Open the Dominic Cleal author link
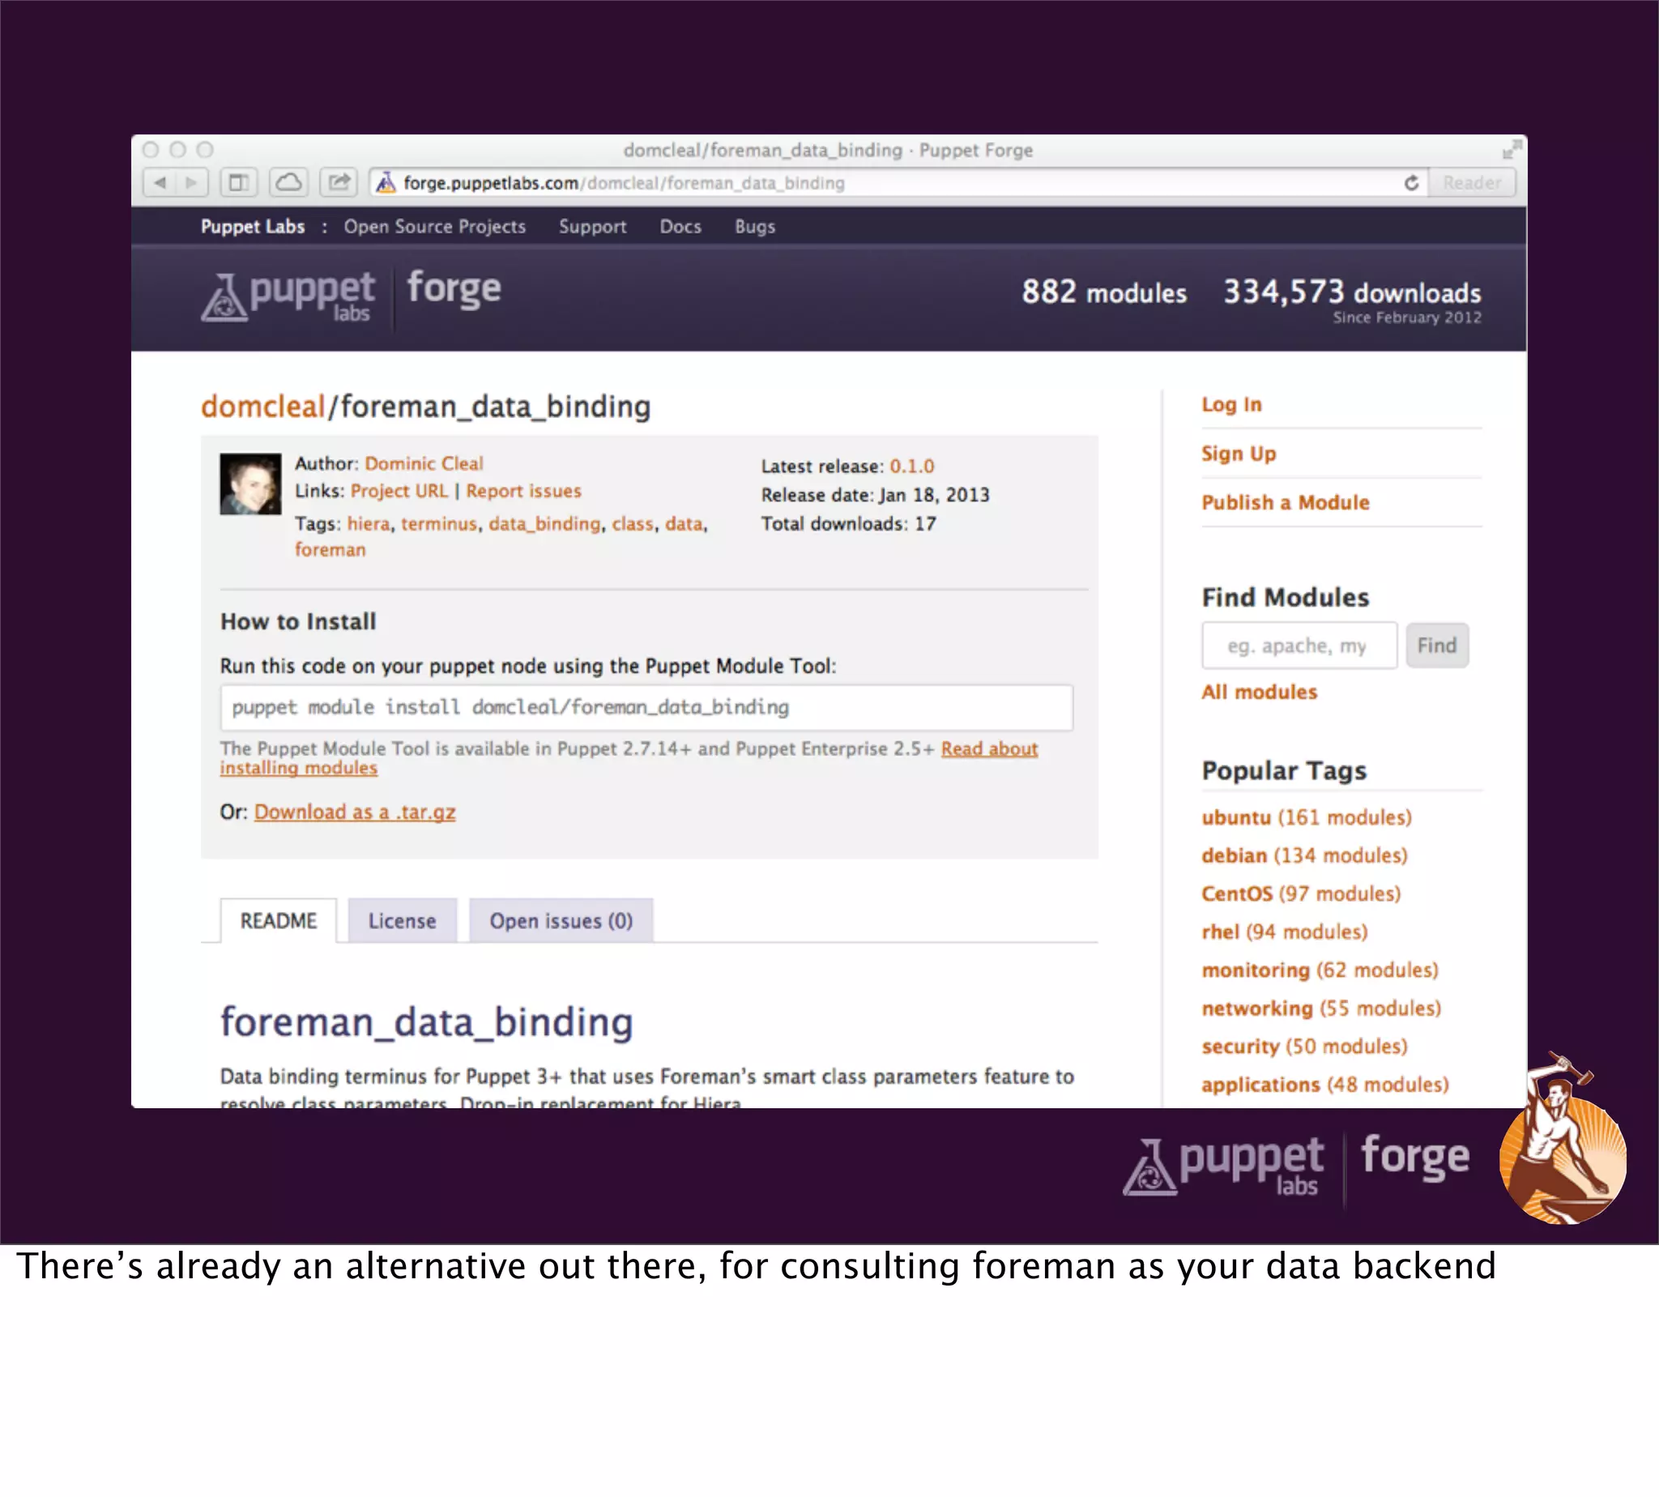Viewport: 1659px width, 1497px height. tap(424, 463)
